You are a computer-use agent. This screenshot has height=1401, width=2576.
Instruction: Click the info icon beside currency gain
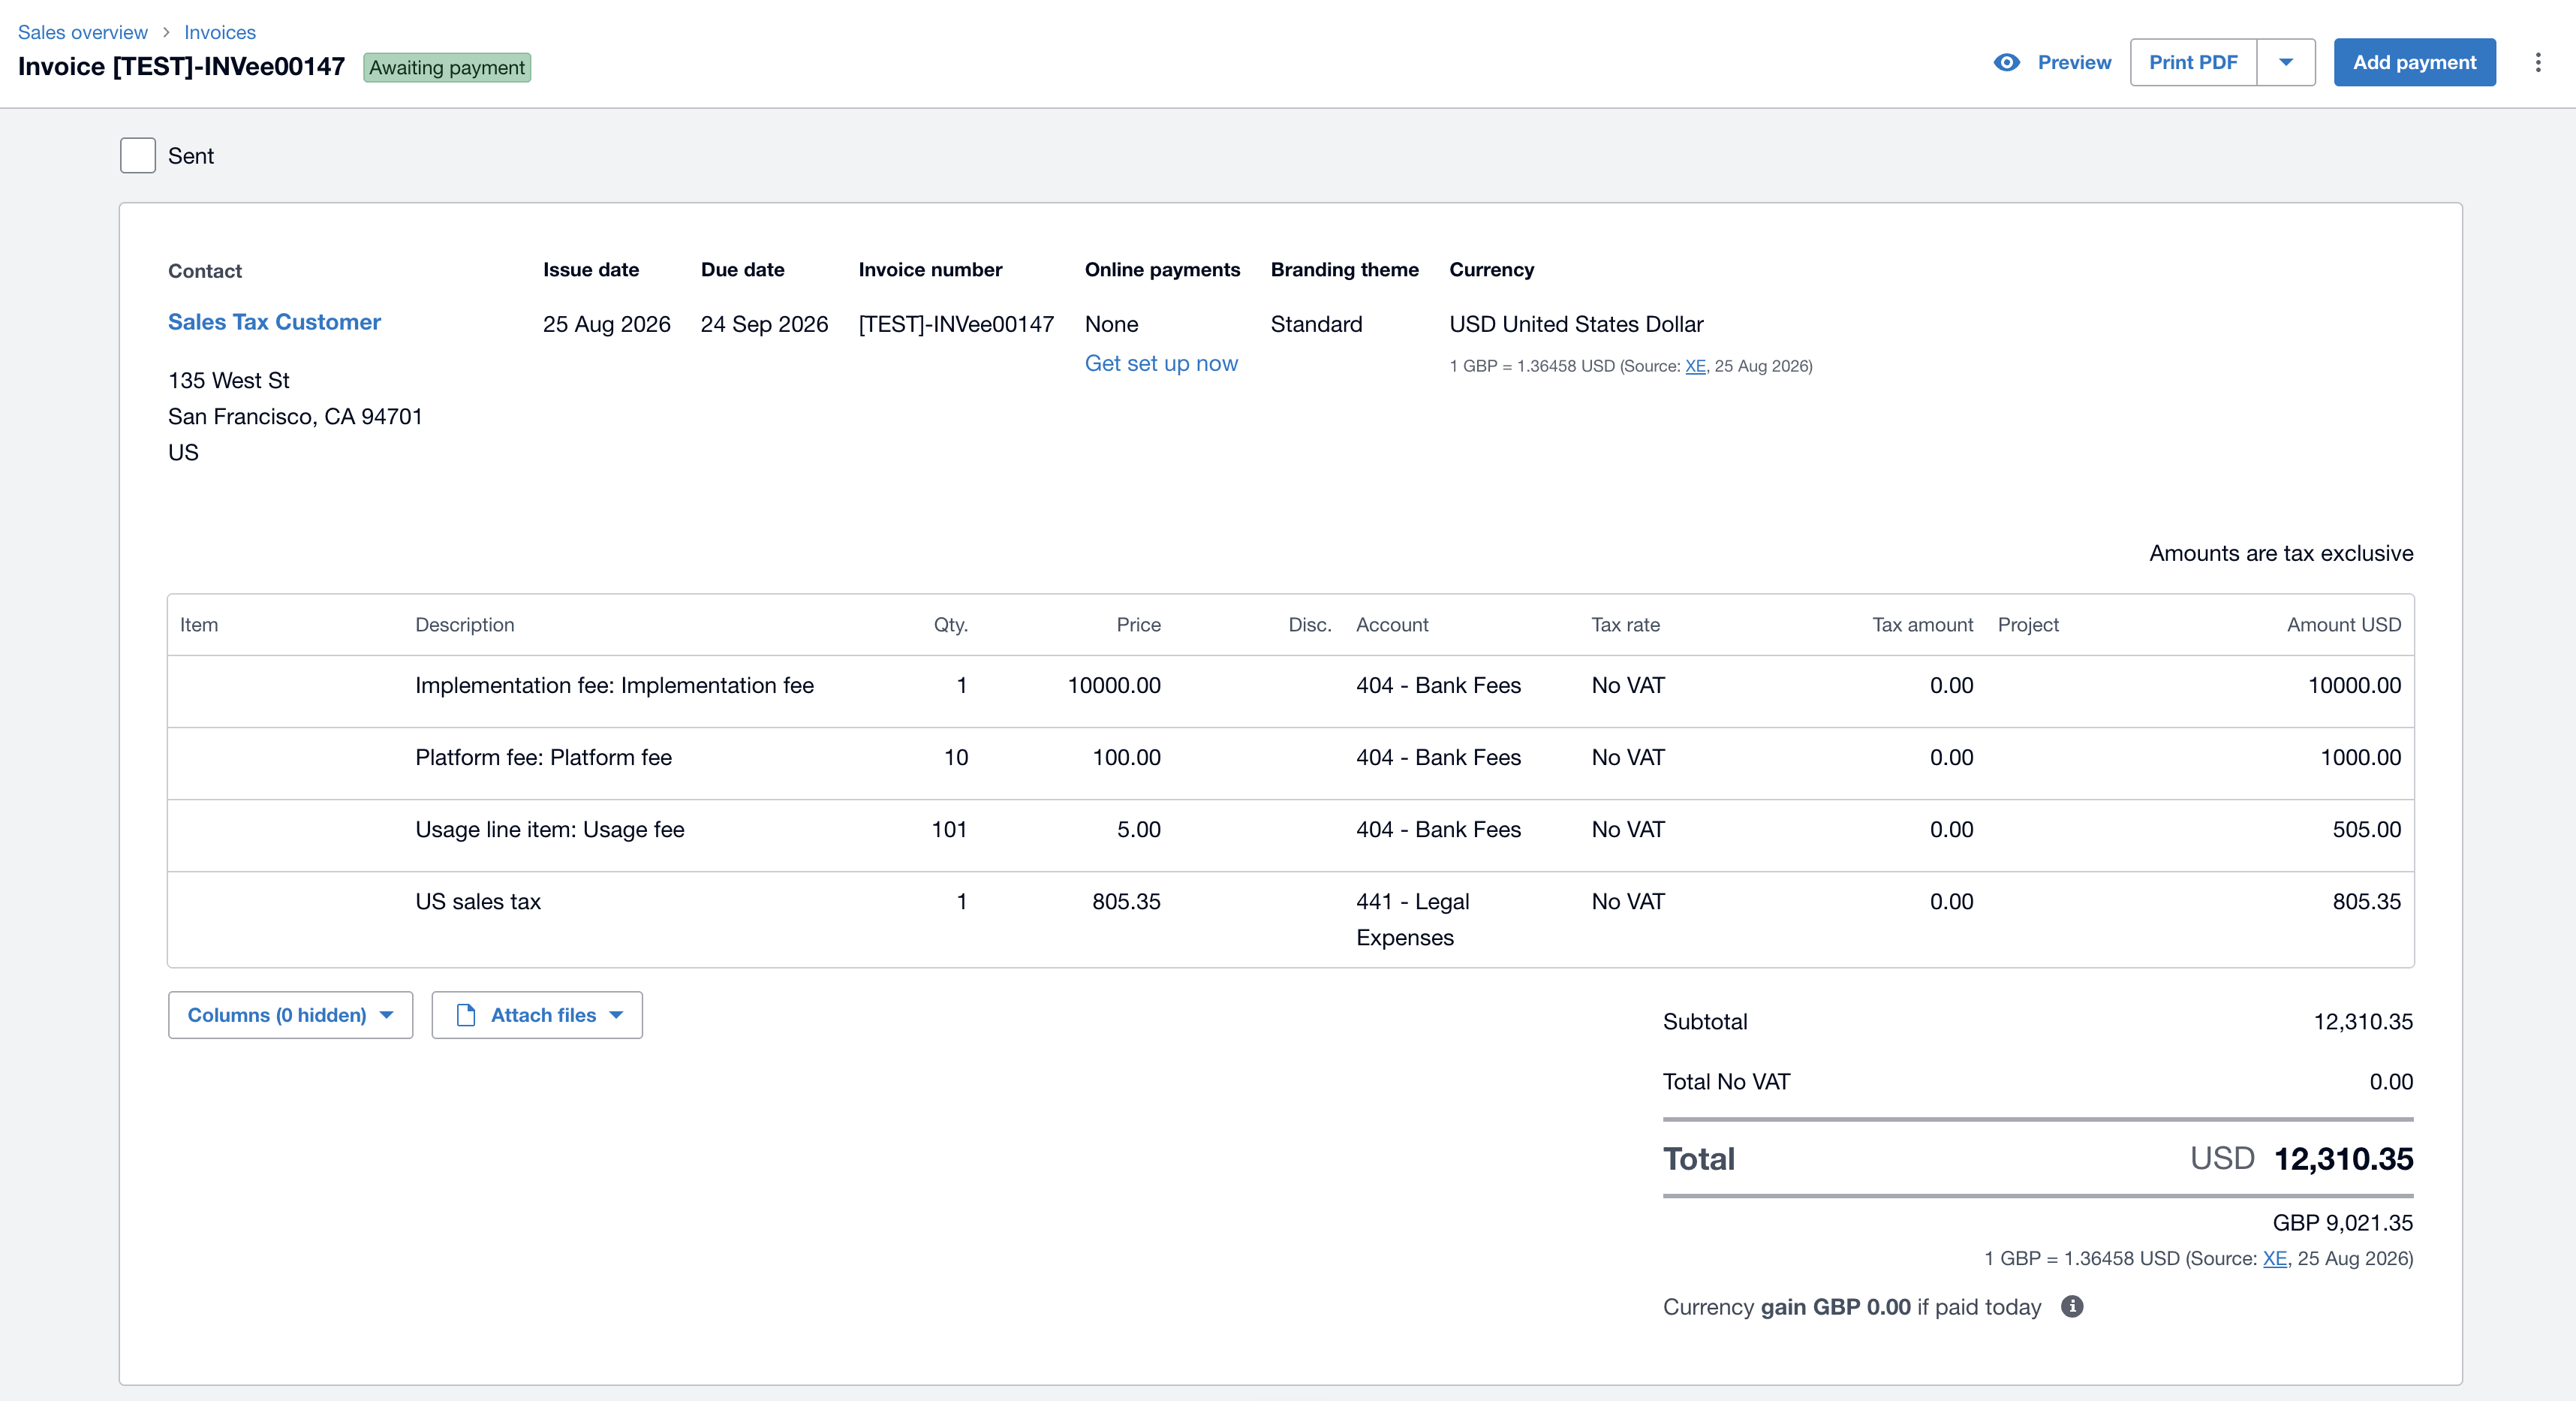[x=2072, y=1306]
